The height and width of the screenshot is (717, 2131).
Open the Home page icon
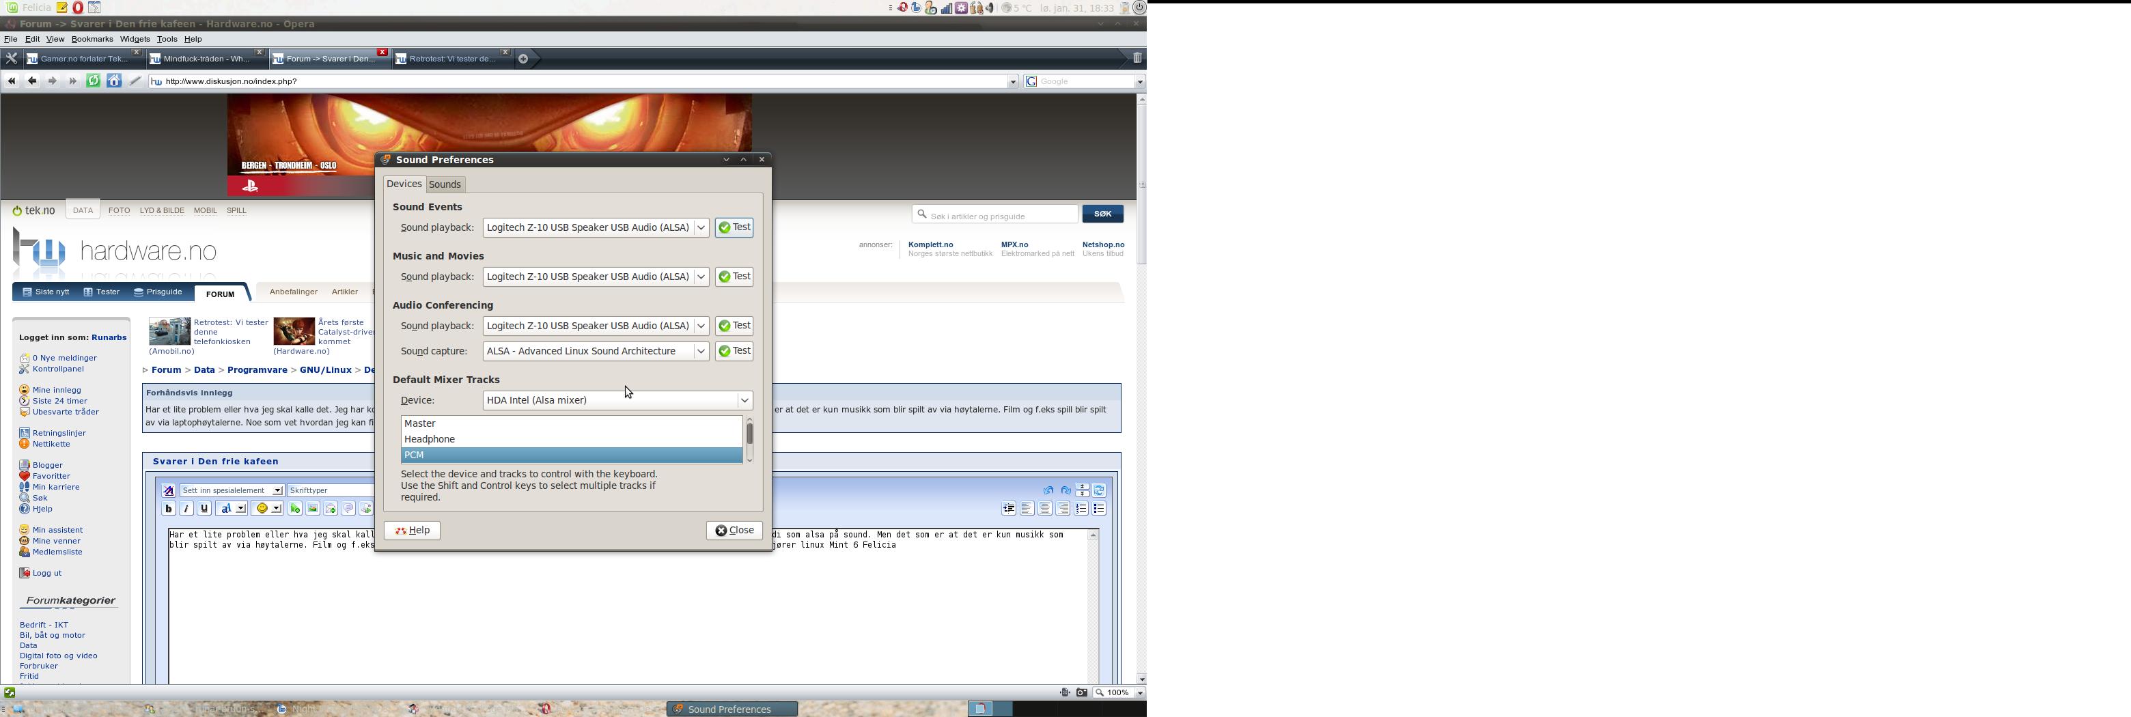click(x=114, y=81)
